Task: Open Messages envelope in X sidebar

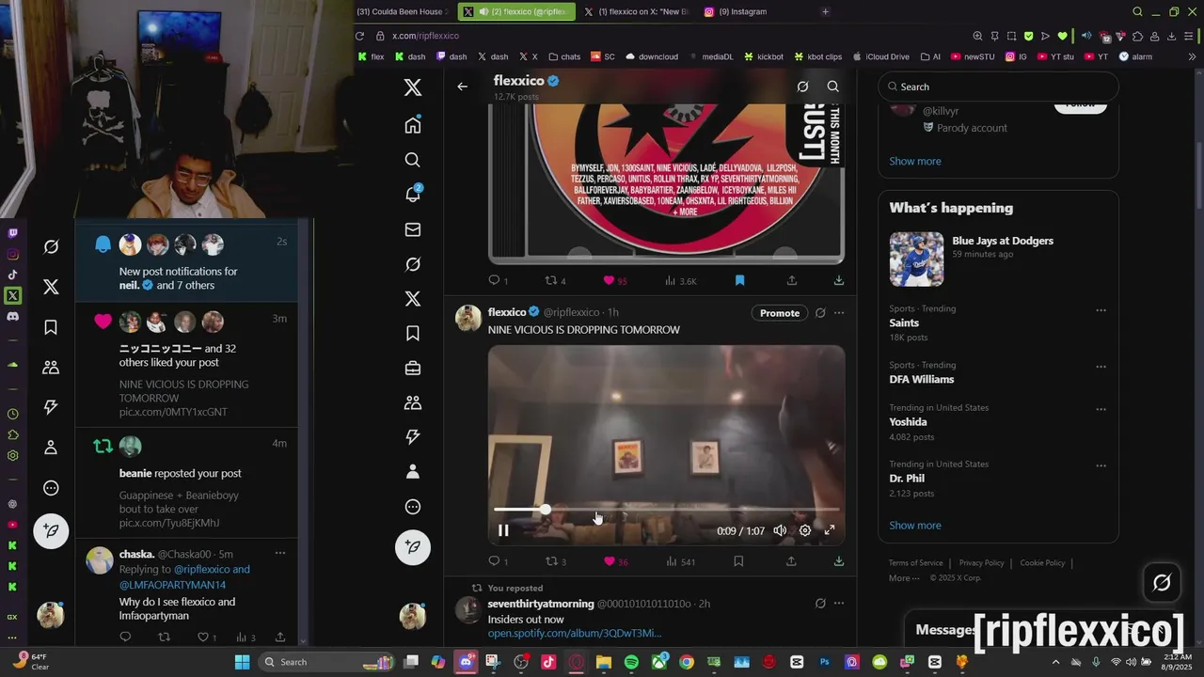Action: (x=412, y=229)
